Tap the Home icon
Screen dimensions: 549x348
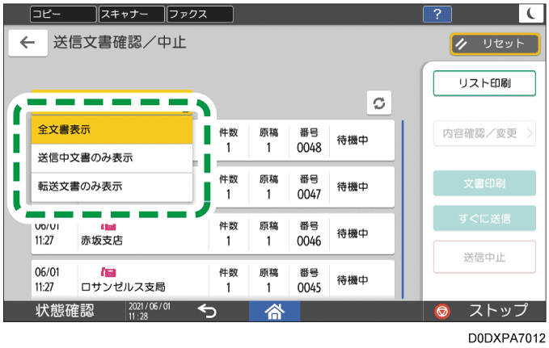point(275,311)
